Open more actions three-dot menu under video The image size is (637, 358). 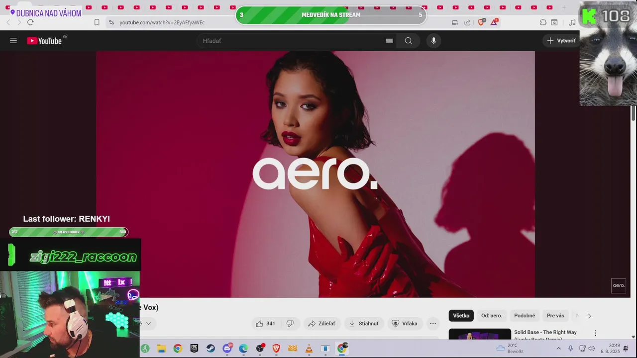(x=433, y=324)
